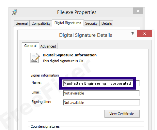The height and width of the screenshot is (130, 157).
Task: Click the 'Digital Signature Information' heading
Action: (x=70, y=55)
